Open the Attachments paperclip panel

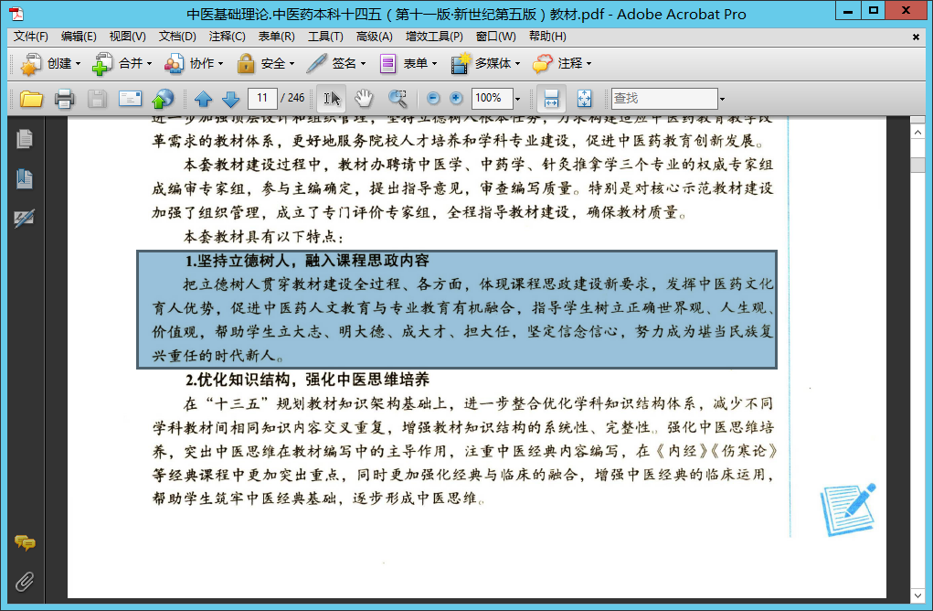pos(25,581)
